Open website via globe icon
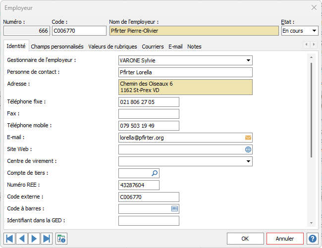 pos(248,149)
